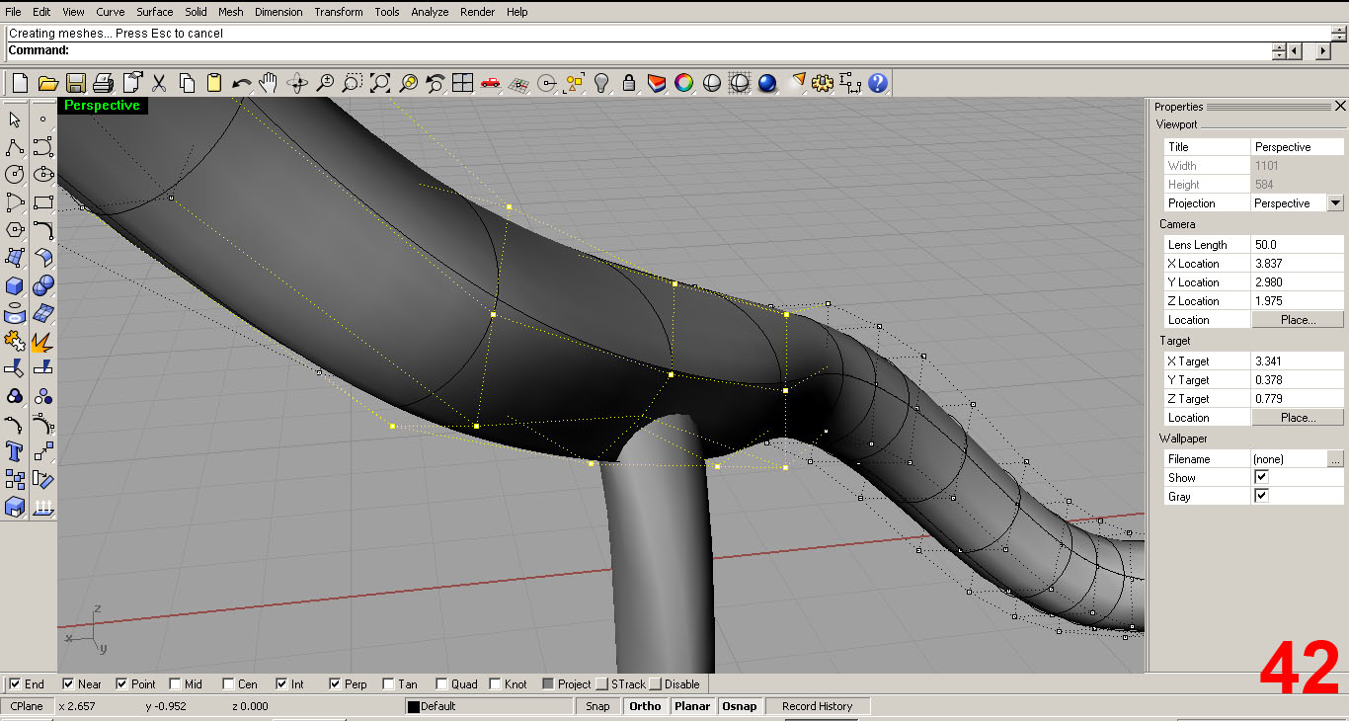Open the four-viewport layout icon
This screenshot has height=721, width=1349.
pos(463,83)
